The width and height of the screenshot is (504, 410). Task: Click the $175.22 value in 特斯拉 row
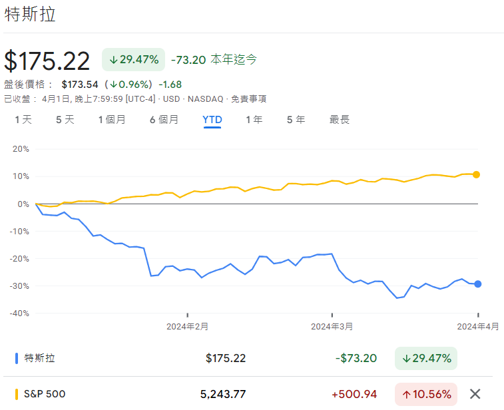pyautogui.click(x=226, y=358)
